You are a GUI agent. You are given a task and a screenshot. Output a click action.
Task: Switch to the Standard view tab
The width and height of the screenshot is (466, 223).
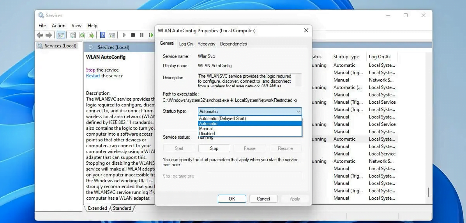coord(122,208)
